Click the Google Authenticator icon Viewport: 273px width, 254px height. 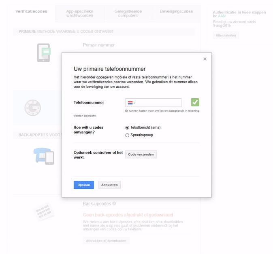point(32,108)
